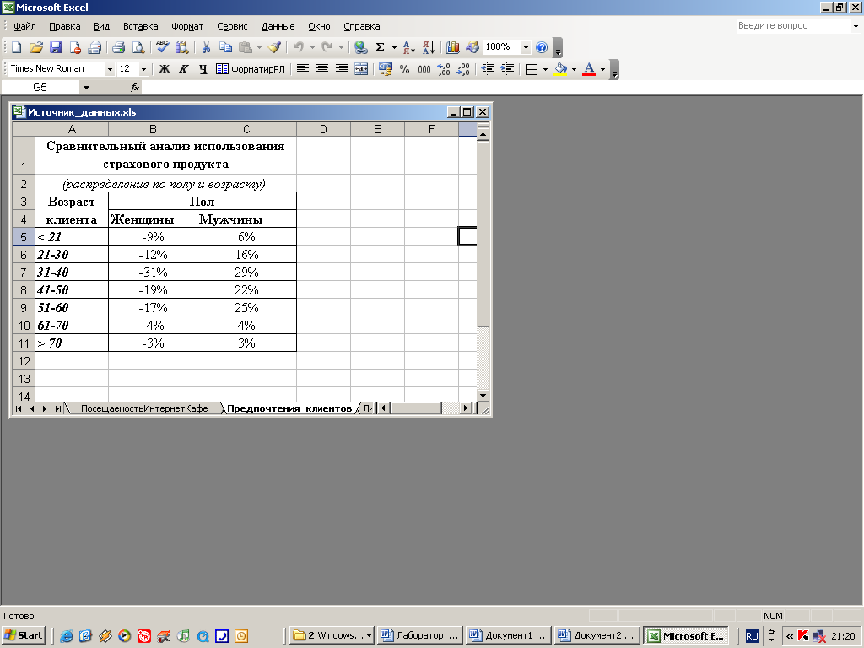Open the Вставка menu
This screenshot has height=648, width=864.
coord(141,26)
